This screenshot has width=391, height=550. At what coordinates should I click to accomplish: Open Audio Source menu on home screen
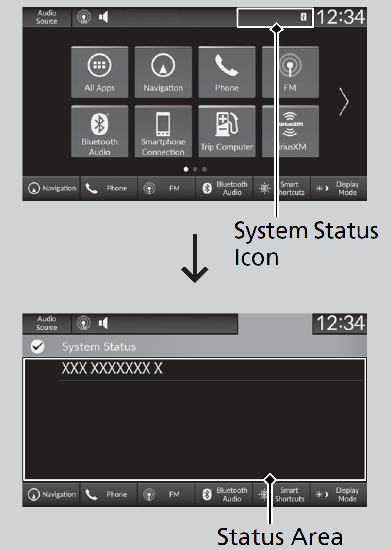[47, 18]
